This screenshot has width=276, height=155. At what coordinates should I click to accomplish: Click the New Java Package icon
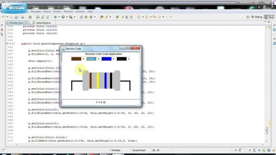coord(43,17)
